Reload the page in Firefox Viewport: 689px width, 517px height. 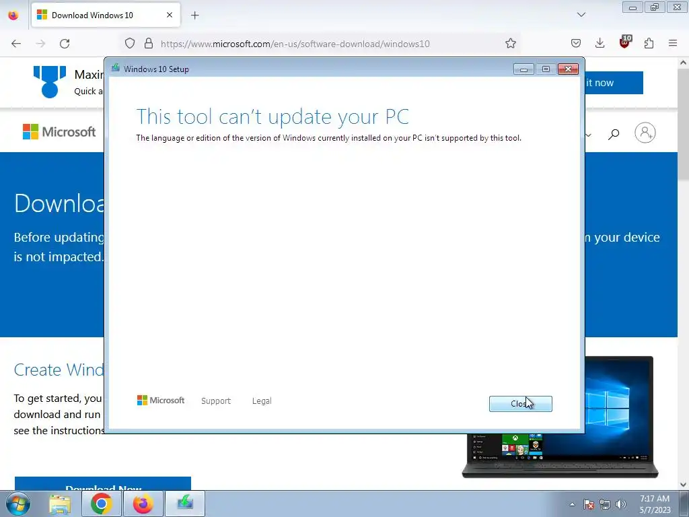click(65, 44)
